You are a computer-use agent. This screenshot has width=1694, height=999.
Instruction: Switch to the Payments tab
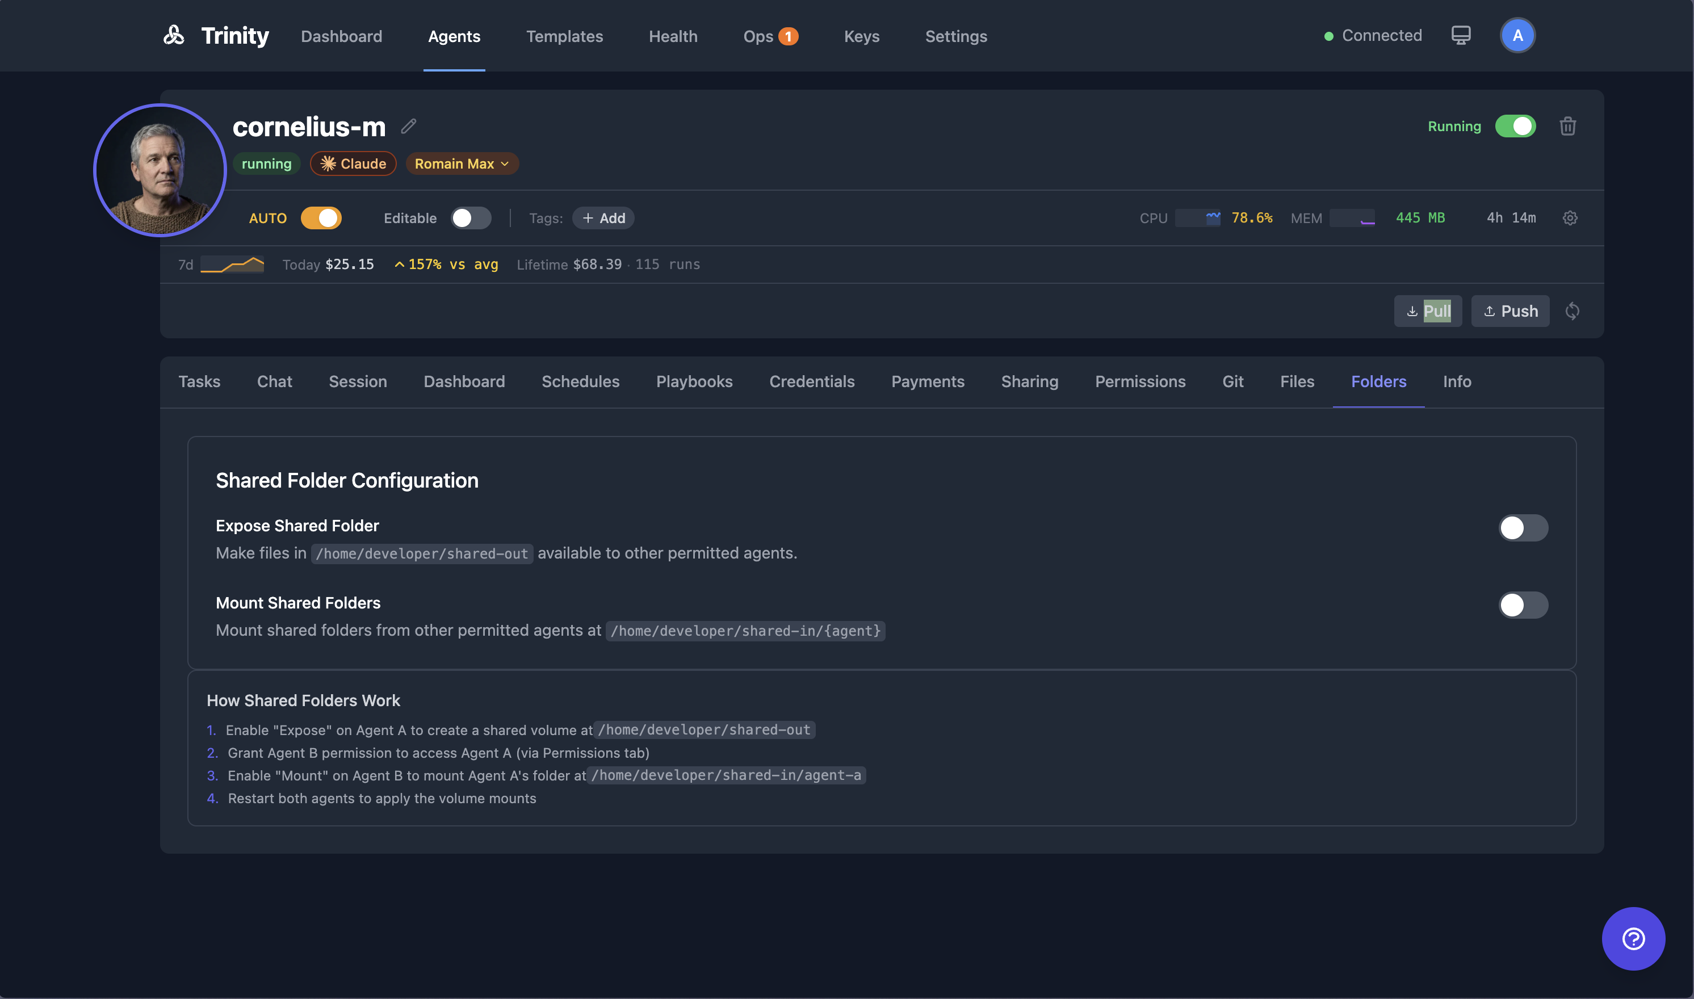(928, 381)
